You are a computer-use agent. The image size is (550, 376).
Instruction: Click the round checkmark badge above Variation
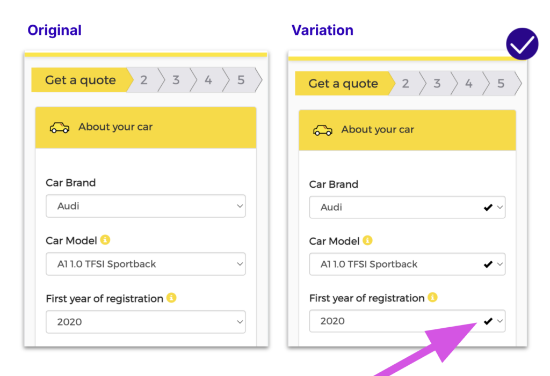[522, 44]
